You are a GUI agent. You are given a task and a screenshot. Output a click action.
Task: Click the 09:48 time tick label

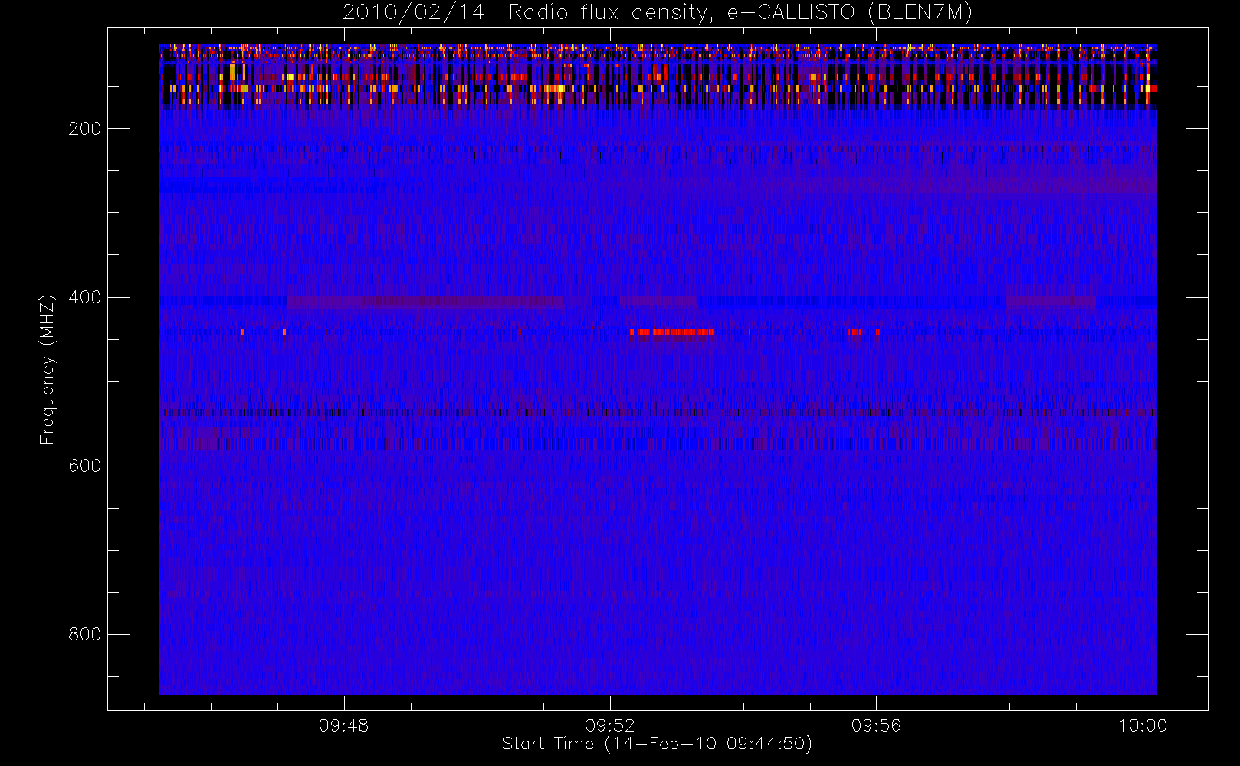(x=343, y=725)
